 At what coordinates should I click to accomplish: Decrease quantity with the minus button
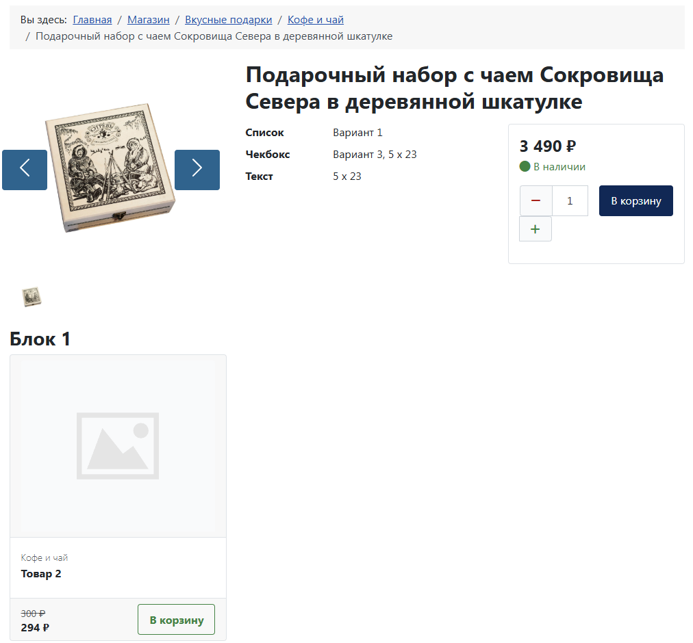[535, 201]
